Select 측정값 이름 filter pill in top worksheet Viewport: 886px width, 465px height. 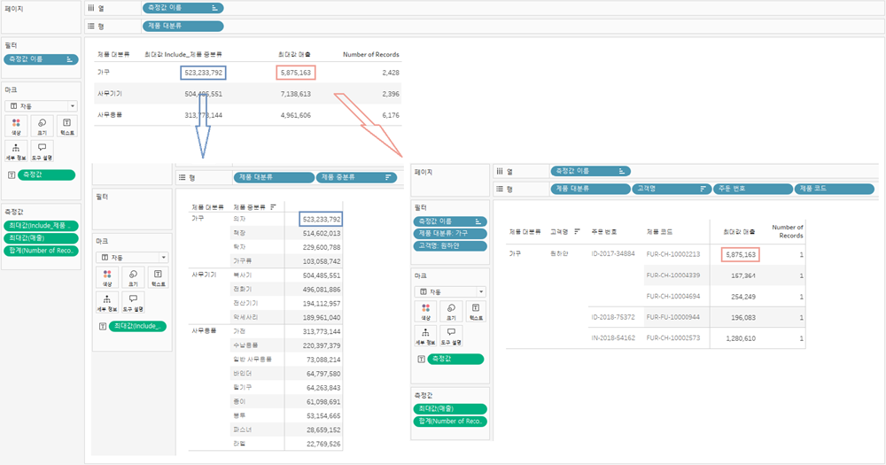(42, 59)
